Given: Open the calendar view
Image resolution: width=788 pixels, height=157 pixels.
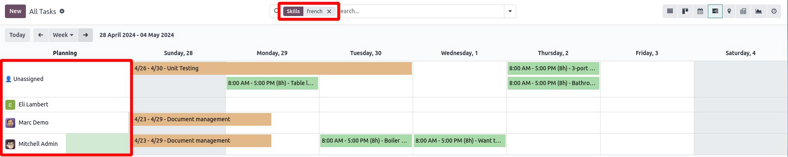Looking at the screenshot, I should click(x=700, y=11).
